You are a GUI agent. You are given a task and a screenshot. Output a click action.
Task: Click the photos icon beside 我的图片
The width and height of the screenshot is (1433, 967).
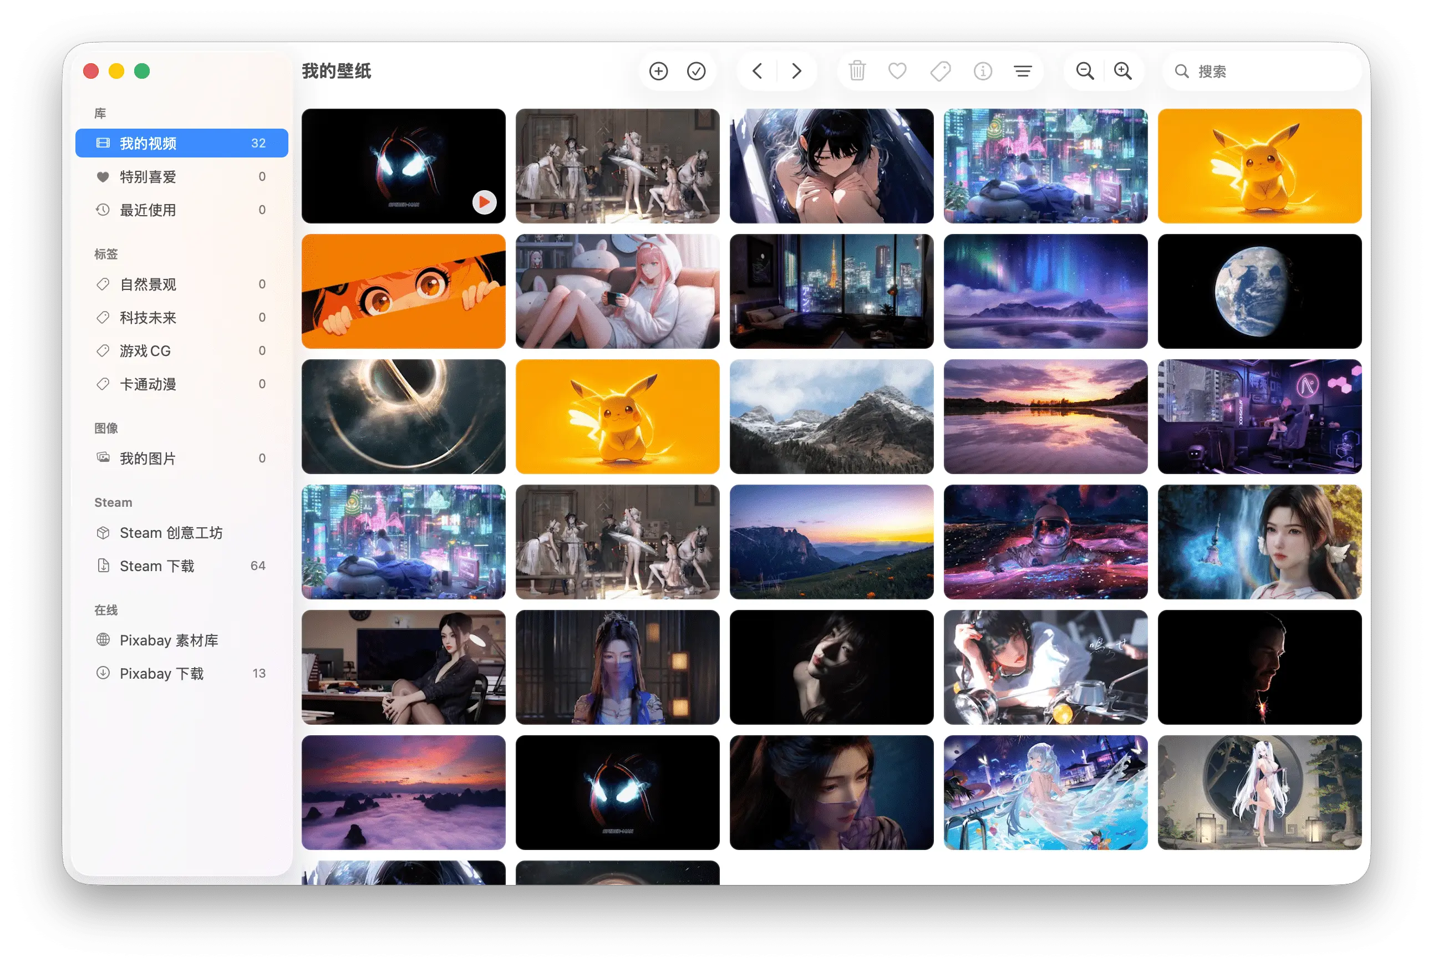[x=103, y=457]
